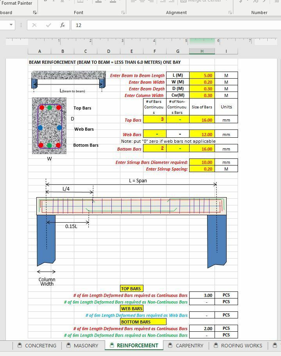281x356 pixels.
Task: Open Insert Function via the fx icon
Action: tap(63, 25)
